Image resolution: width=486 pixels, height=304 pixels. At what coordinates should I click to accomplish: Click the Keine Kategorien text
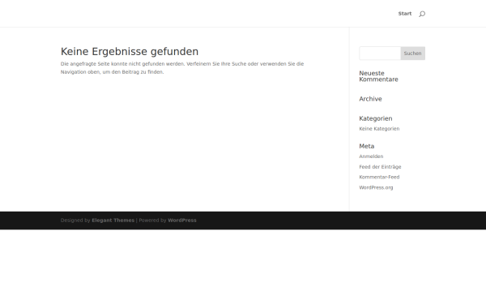[379, 129]
